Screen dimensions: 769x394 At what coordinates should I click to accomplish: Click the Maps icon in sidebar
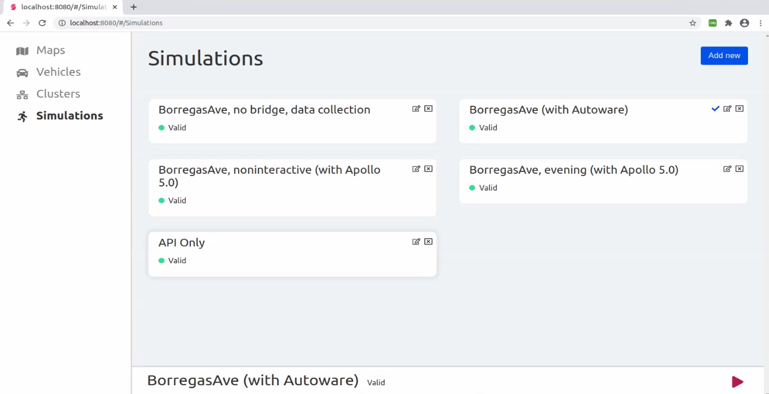(x=22, y=51)
